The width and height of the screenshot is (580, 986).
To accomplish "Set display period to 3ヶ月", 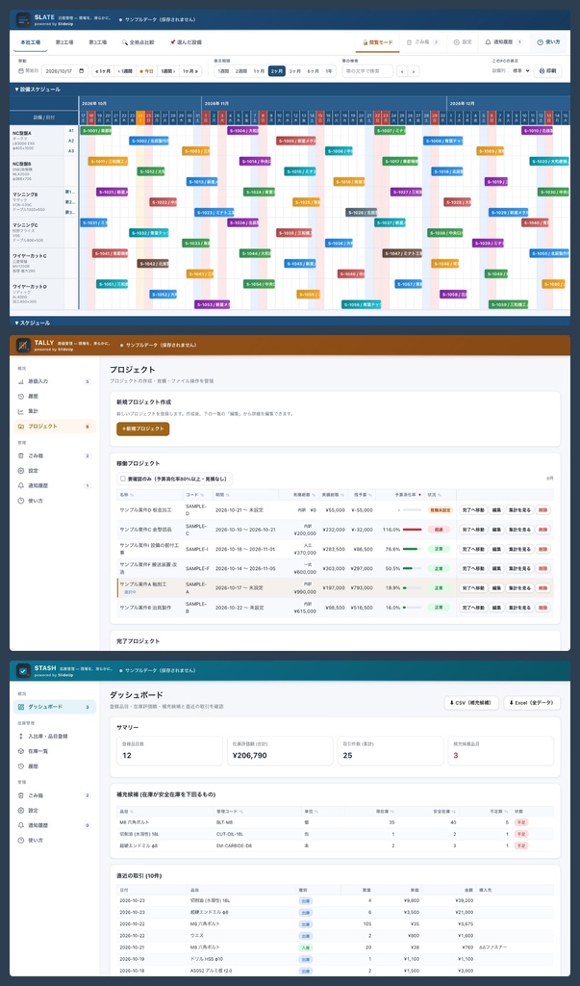I will 294,71.
